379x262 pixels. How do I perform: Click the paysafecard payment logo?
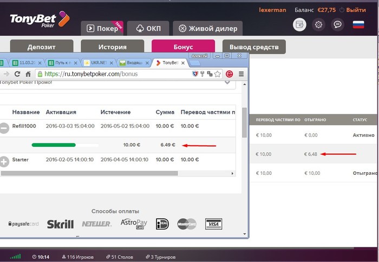(x=23, y=224)
